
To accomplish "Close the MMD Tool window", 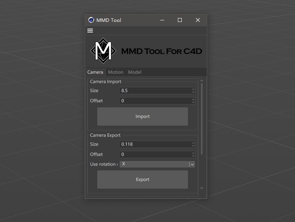I will click(198, 20).
